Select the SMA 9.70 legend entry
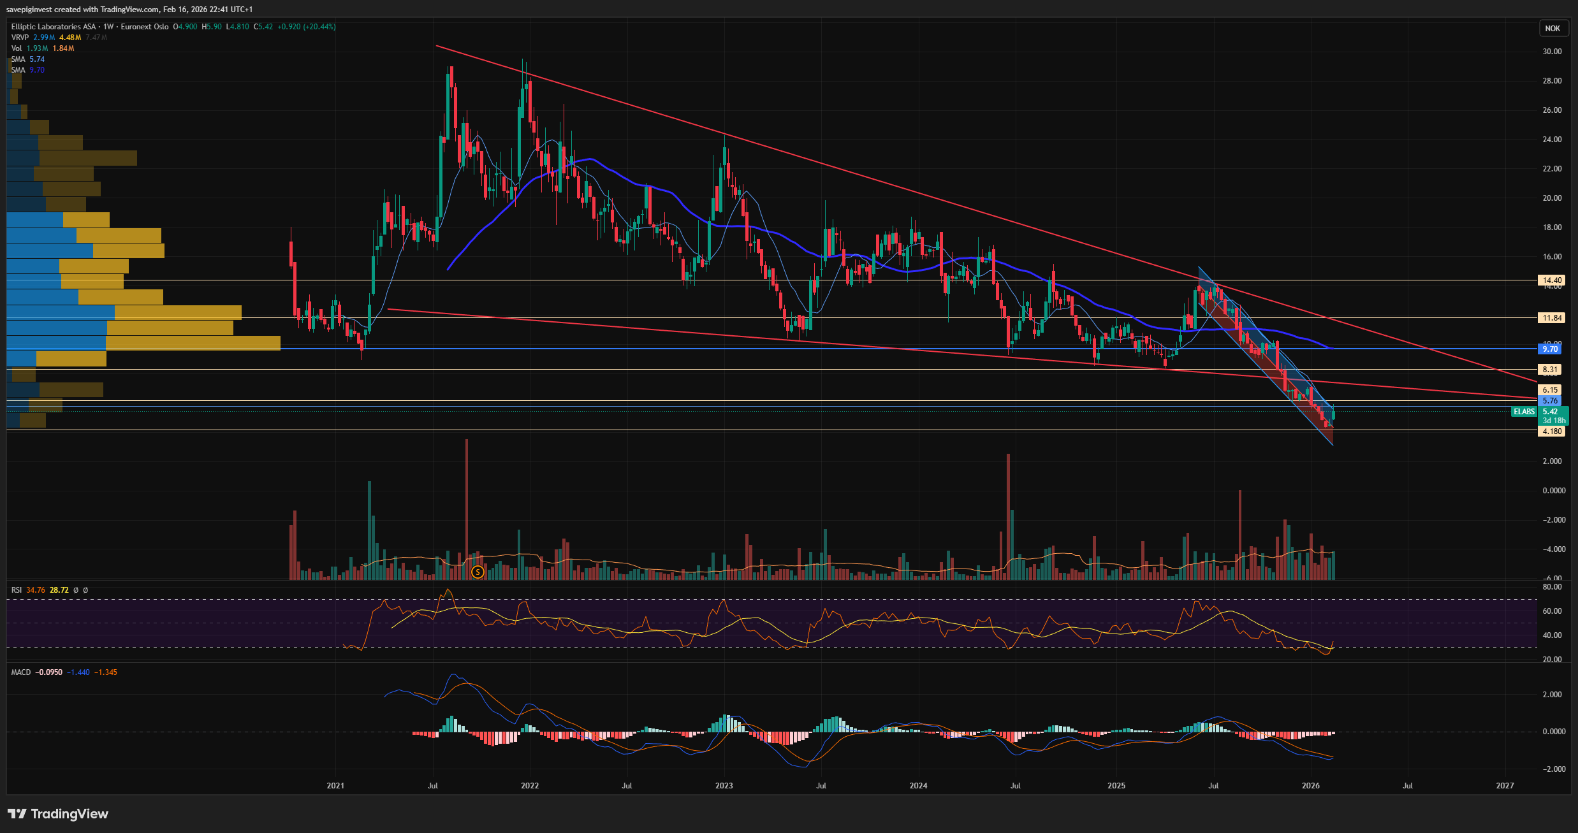This screenshot has height=833, width=1578. click(x=18, y=70)
